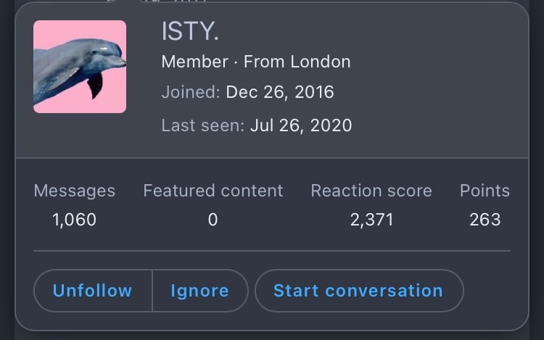This screenshot has height=340, width=544.
Task: Click the Joined label text
Action: [x=191, y=92]
